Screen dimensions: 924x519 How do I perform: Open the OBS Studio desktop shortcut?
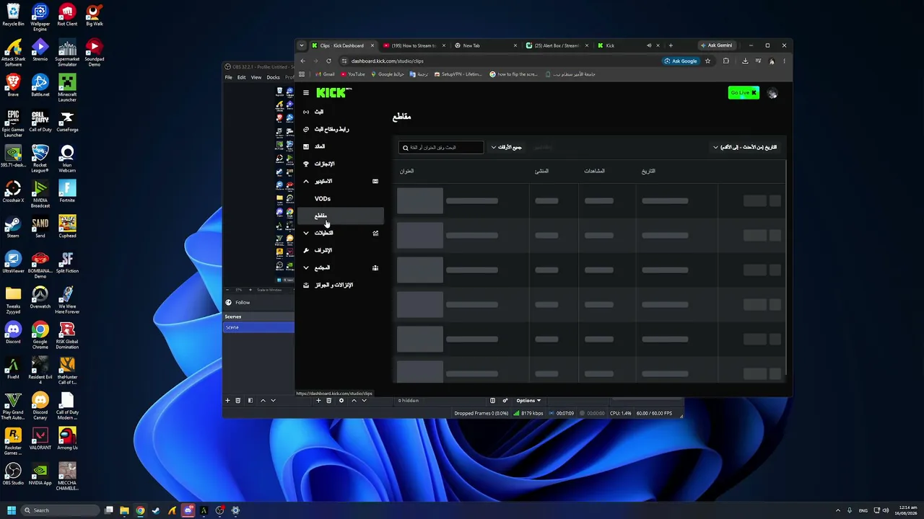(13, 474)
